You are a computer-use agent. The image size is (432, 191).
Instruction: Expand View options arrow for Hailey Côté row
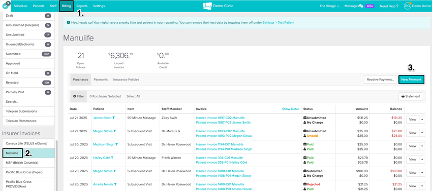pos(422,160)
